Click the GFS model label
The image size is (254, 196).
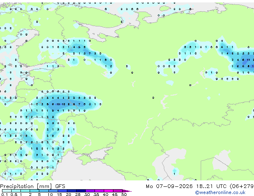tap(60, 186)
